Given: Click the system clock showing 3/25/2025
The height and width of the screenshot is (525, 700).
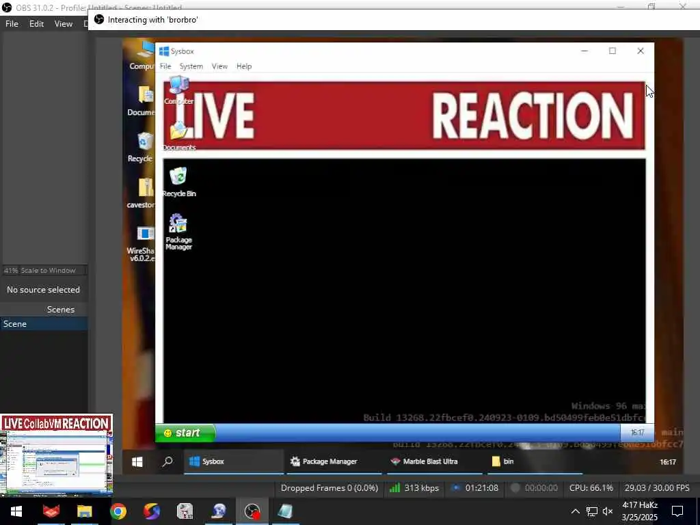Looking at the screenshot, I should [640, 511].
